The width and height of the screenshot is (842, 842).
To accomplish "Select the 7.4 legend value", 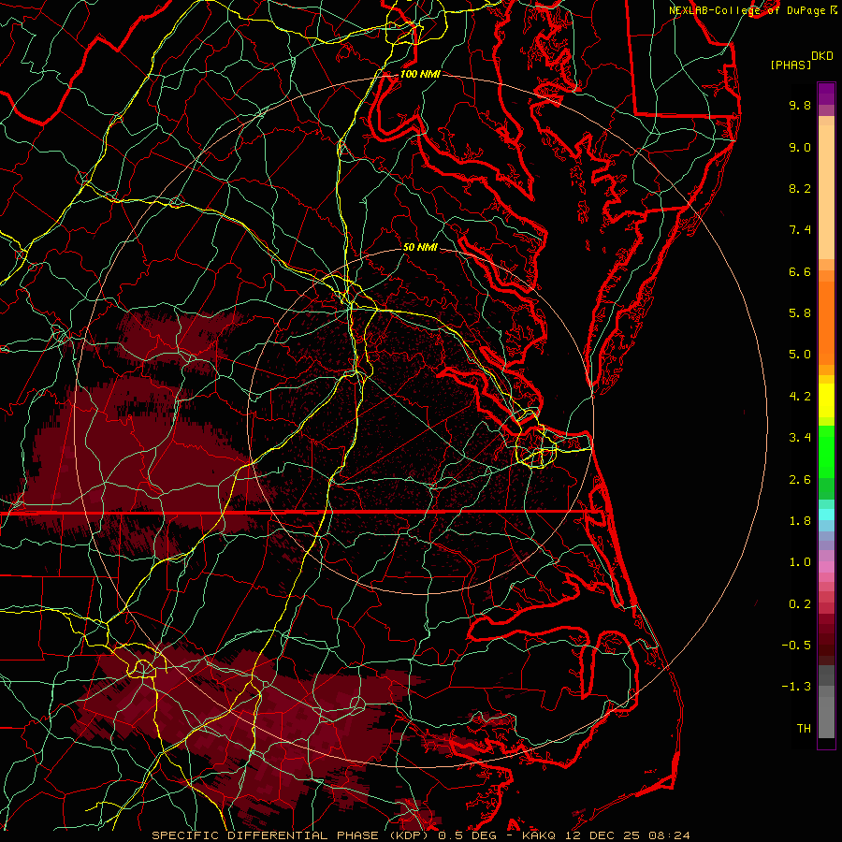I will pos(800,230).
